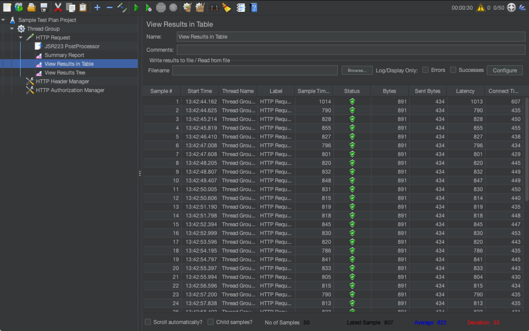Open the Configure results dialog
This screenshot has width=529, height=331.
[504, 70]
